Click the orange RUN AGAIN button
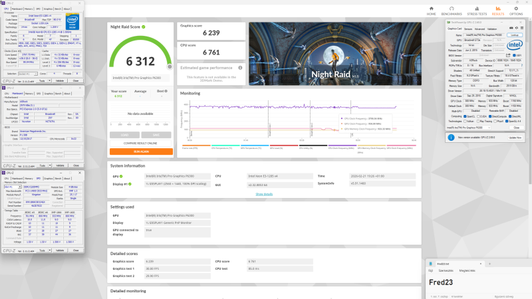The image size is (532, 299). tap(141, 151)
